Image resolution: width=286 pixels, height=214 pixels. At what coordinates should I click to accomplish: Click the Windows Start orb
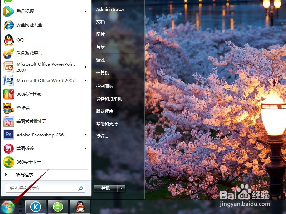point(8,207)
